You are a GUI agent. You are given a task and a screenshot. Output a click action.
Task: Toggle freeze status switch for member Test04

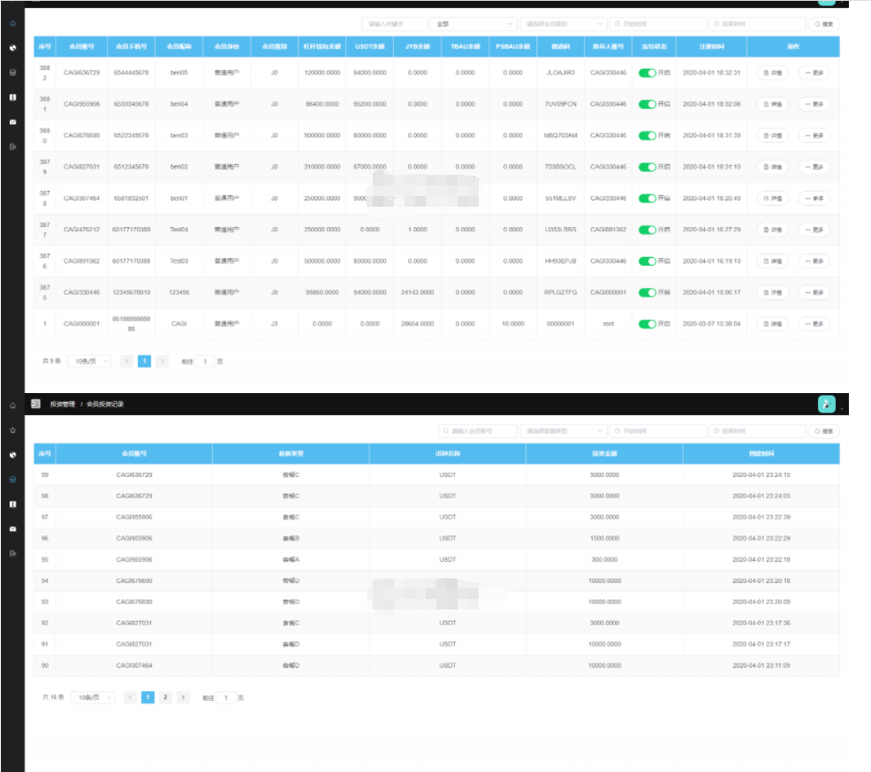pos(647,230)
